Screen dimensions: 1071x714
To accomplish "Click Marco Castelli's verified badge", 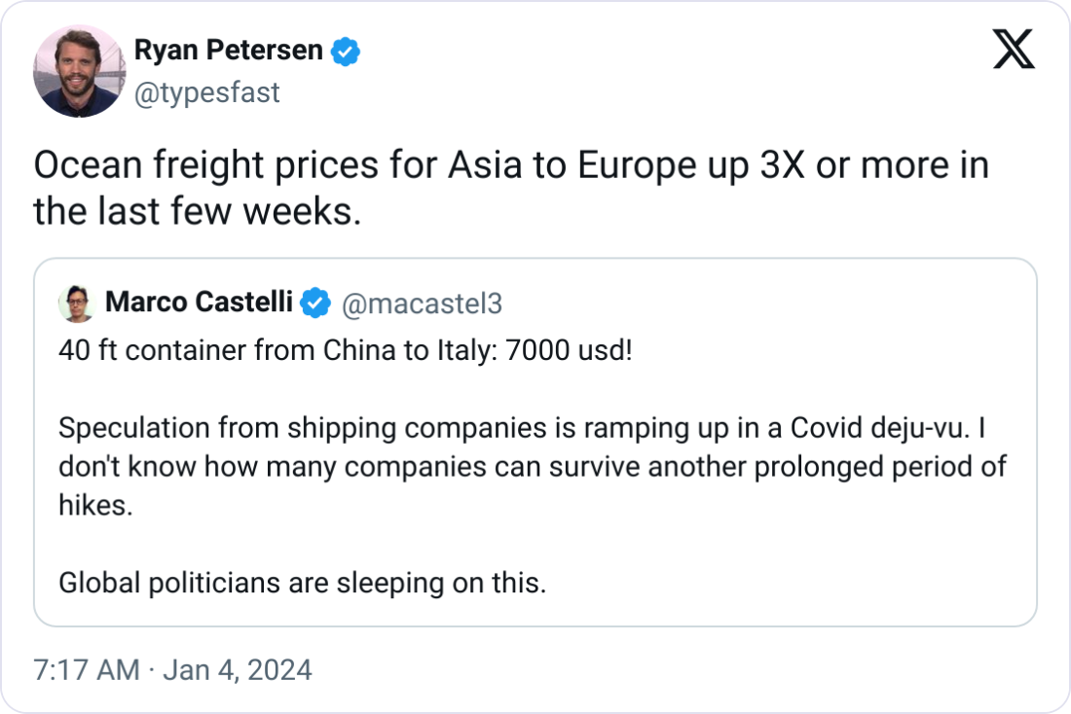I will 314,303.
